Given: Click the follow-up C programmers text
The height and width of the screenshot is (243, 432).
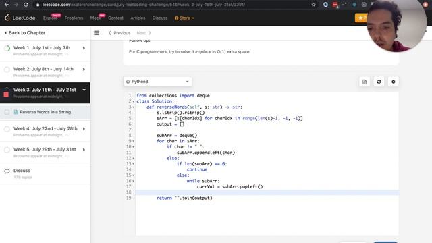Looking at the screenshot, I should (190, 52).
